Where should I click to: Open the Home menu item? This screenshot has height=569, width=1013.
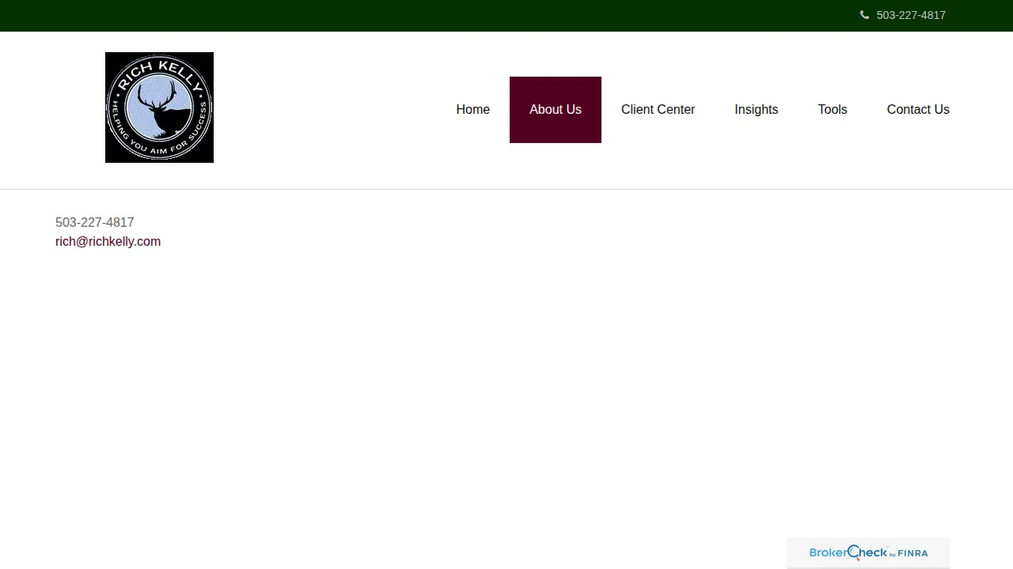(x=473, y=110)
